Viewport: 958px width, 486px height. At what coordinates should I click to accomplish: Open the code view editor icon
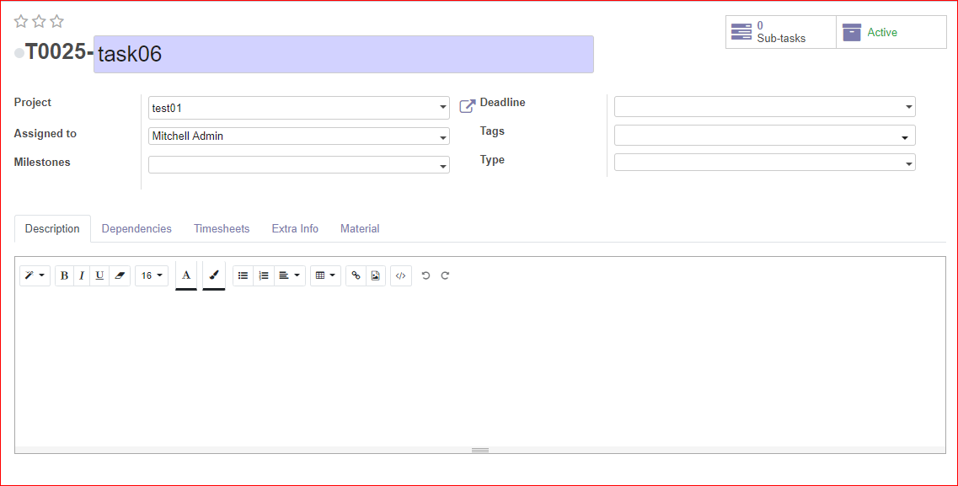click(400, 275)
